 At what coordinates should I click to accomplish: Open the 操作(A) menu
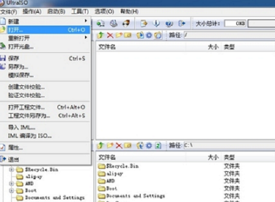pyautogui.click(x=32, y=12)
